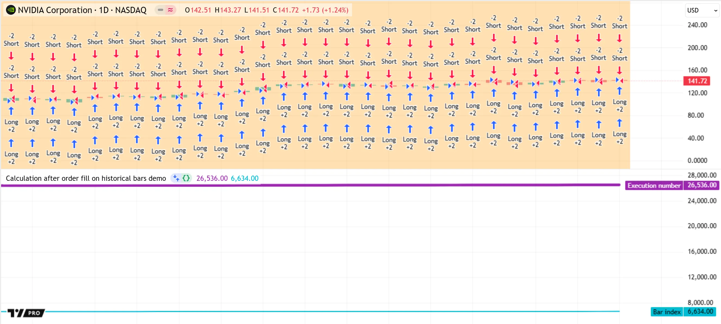This screenshot has height=324, width=721.
Task: Click the NVIDIA logo icon
Action: point(11,10)
